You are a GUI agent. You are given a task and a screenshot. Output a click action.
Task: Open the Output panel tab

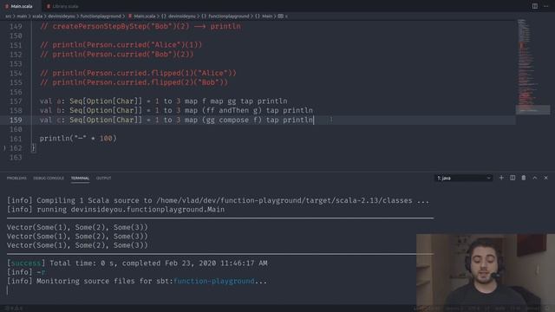[x=104, y=179]
